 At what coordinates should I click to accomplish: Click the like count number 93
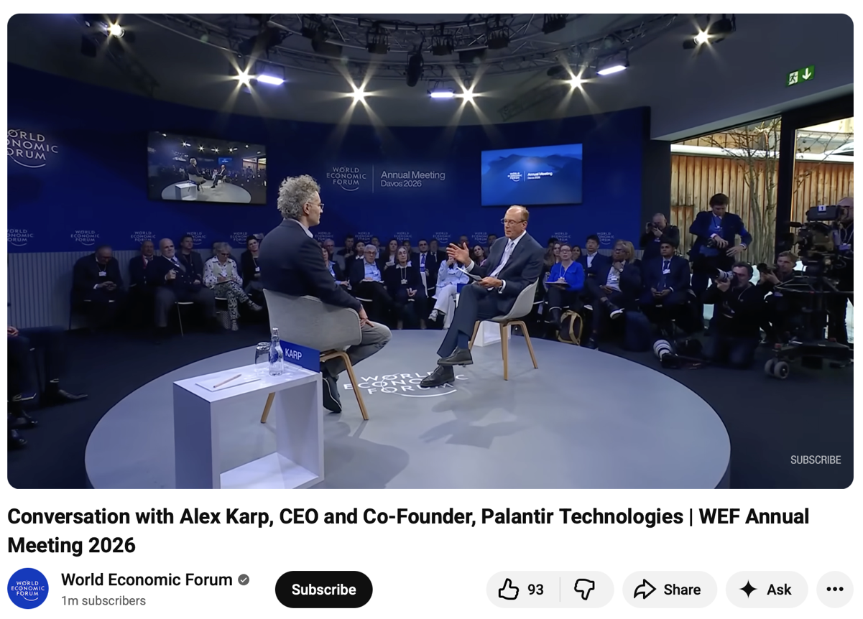point(535,590)
